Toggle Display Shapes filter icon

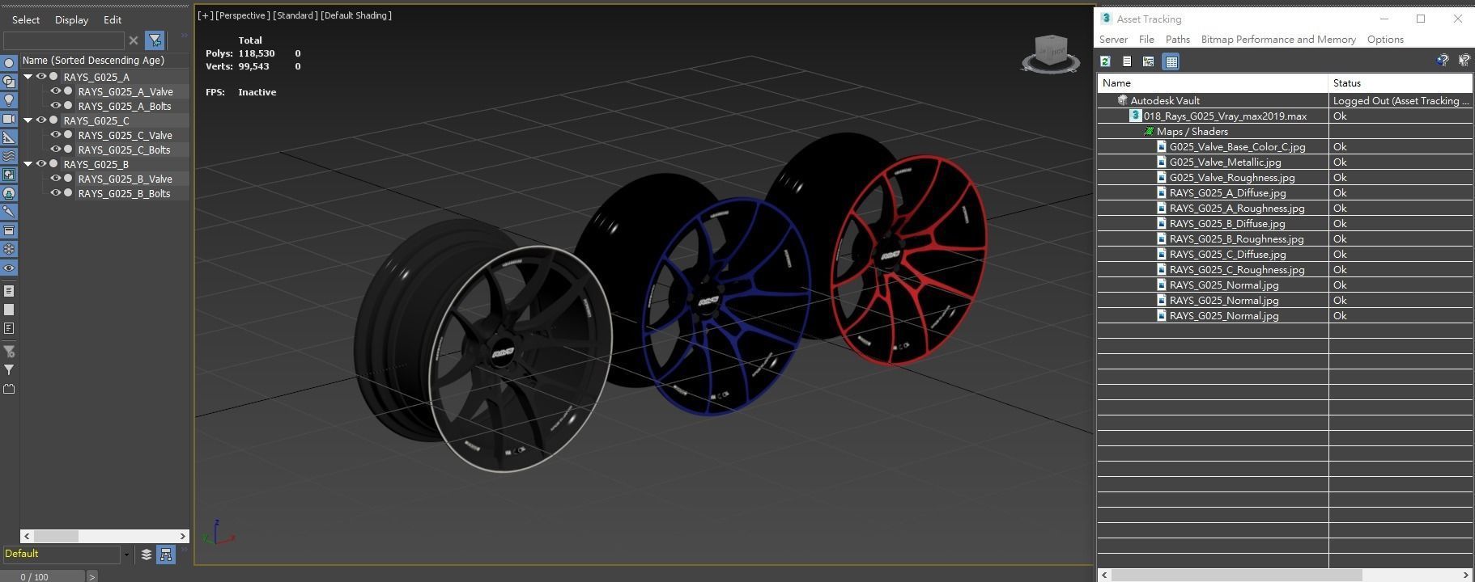pyautogui.click(x=9, y=82)
